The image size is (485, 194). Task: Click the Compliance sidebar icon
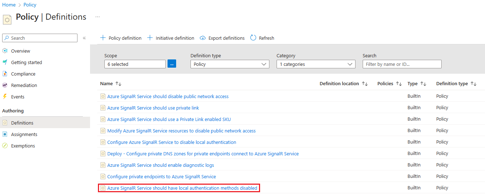pyautogui.click(x=5, y=74)
